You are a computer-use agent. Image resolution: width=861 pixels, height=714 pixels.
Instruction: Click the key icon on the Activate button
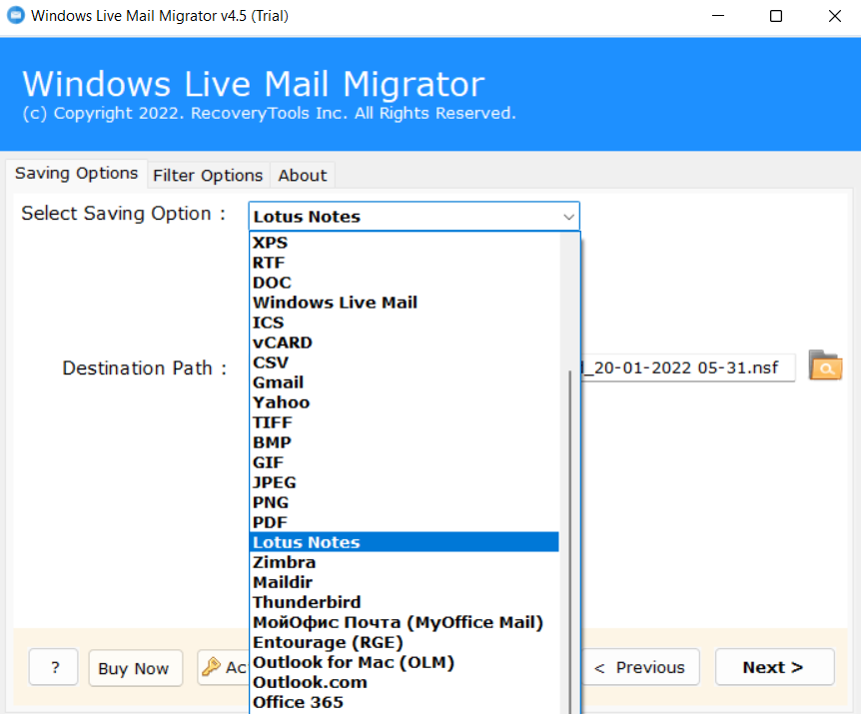pos(211,667)
